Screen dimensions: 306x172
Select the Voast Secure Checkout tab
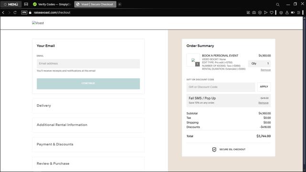(95, 4)
